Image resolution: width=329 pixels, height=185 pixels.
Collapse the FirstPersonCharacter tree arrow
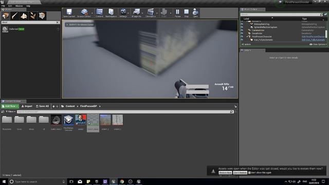coord(247,36)
